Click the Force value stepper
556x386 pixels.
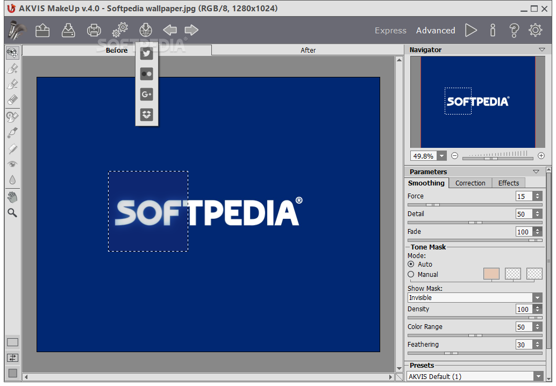click(538, 196)
